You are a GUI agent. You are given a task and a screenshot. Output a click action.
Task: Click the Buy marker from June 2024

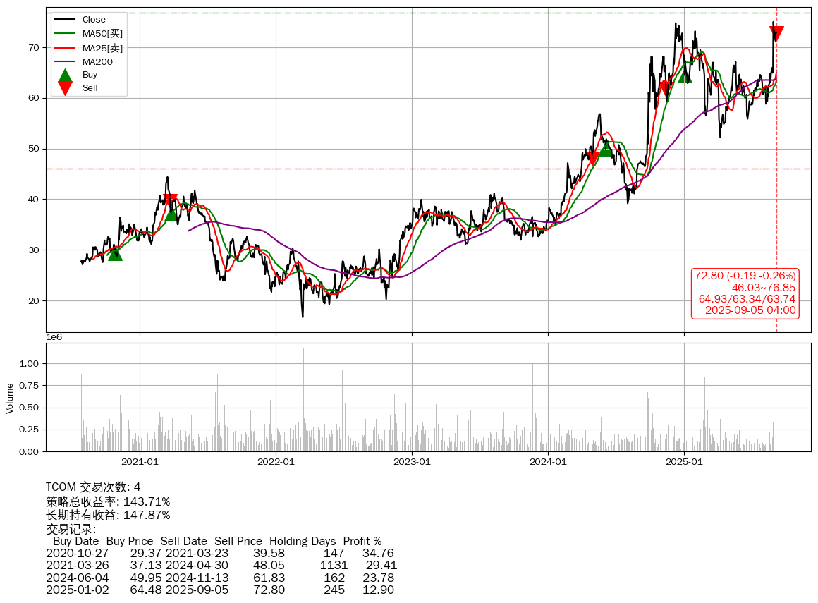[x=605, y=150]
